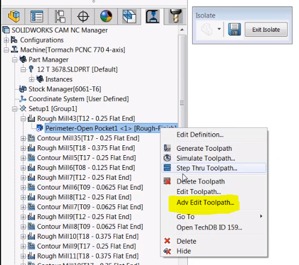Open the DisplayManager color sphere tab
Screen dimensions: 299x265
tap(106, 16)
